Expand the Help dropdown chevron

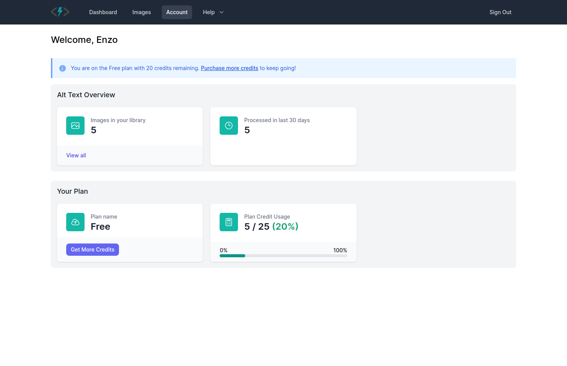click(222, 12)
